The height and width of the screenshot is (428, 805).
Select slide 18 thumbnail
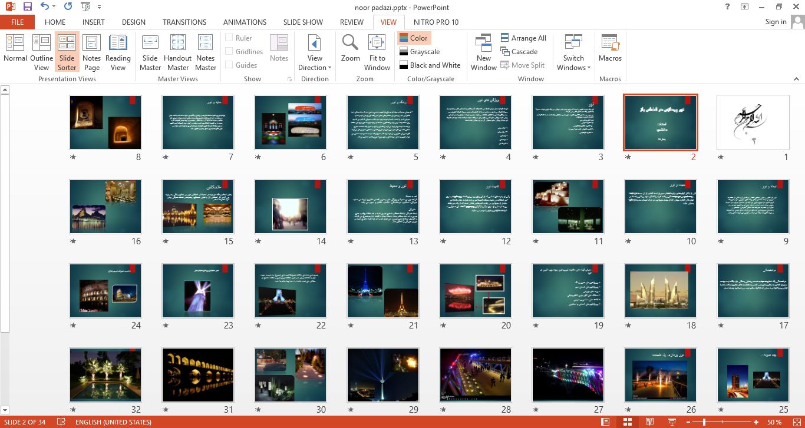point(660,291)
